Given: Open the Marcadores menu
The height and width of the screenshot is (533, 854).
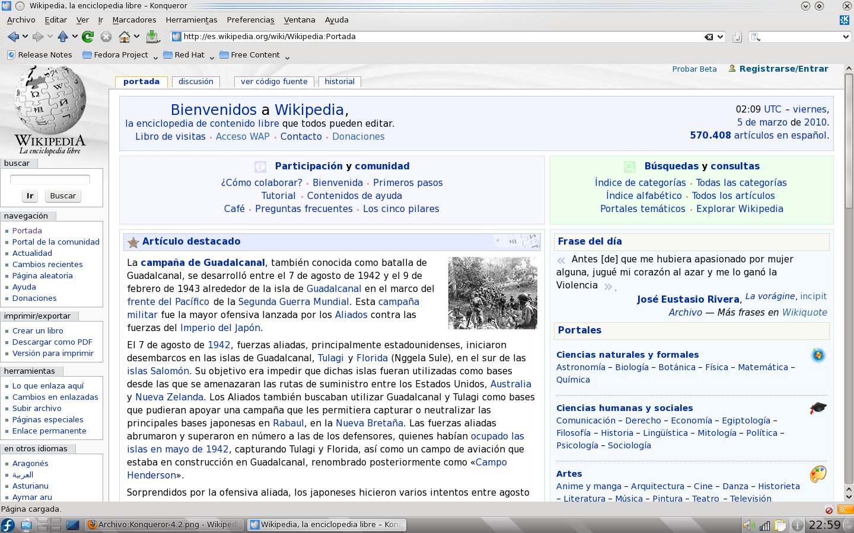Looking at the screenshot, I should (x=134, y=20).
